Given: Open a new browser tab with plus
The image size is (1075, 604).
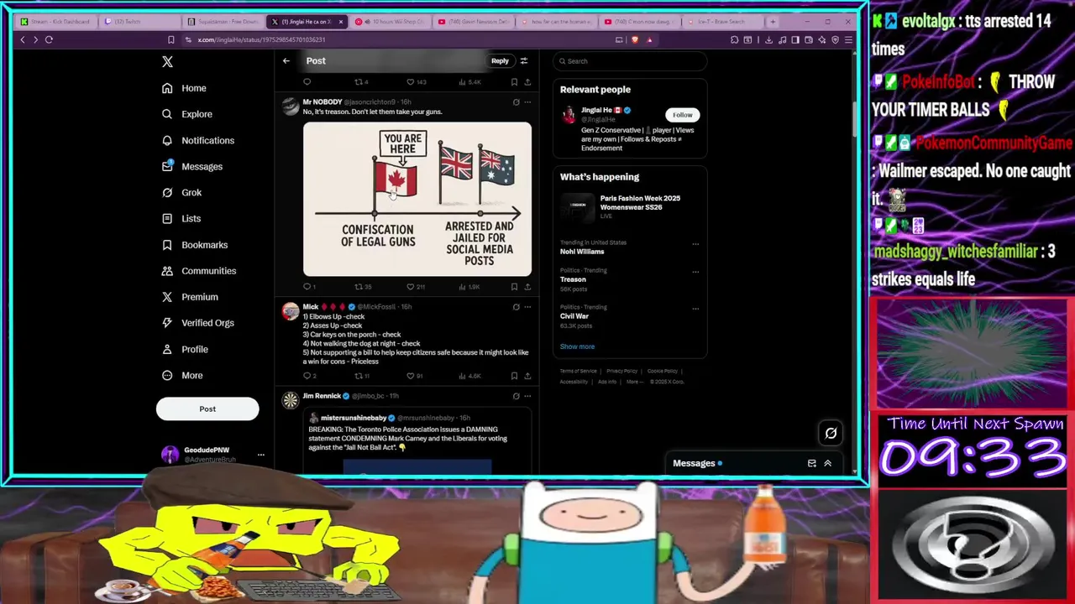Looking at the screenshot, I should click(x=773, y=21).
